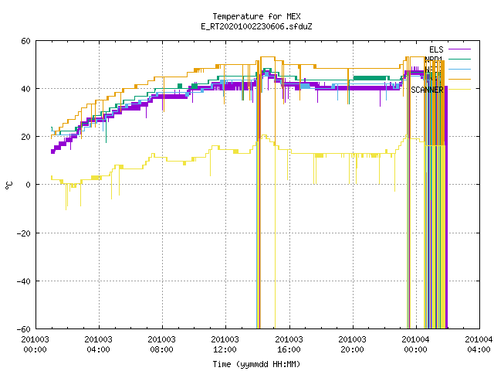The image size is (494, 371).
Task: Click the y-axis tick label '-20'
Action: click(24, 233)
